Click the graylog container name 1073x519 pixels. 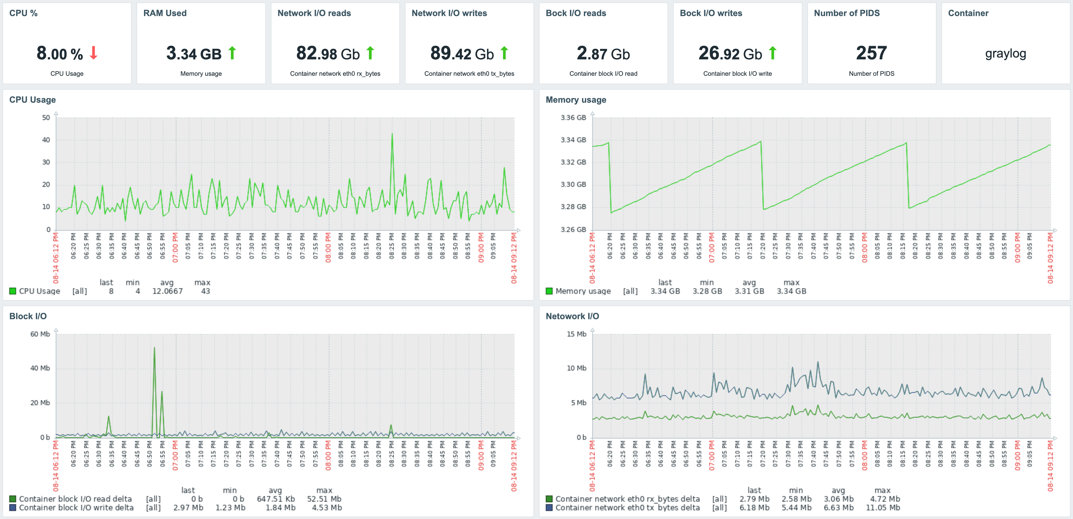[1005, 54]
